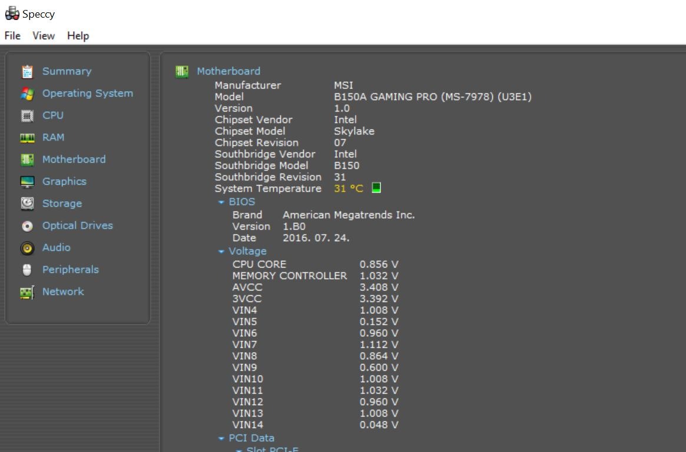This screenshot has width=686, height=452.
Task: Click the VIN5 voltage row label
Action: [x=244, y=322]
